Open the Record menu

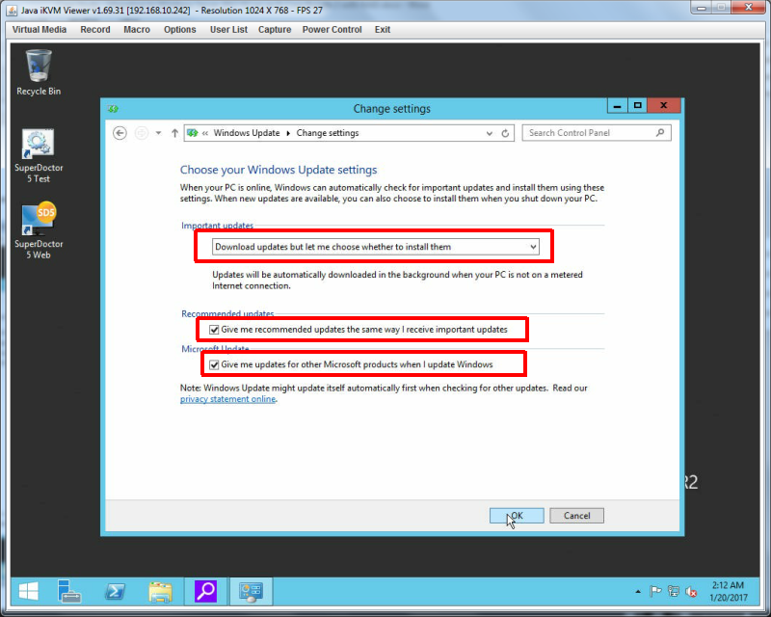(x=95, y=30)
